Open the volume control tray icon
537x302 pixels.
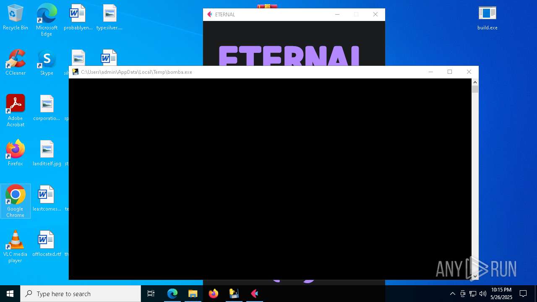pyautogui.click(x=483, y=294)
